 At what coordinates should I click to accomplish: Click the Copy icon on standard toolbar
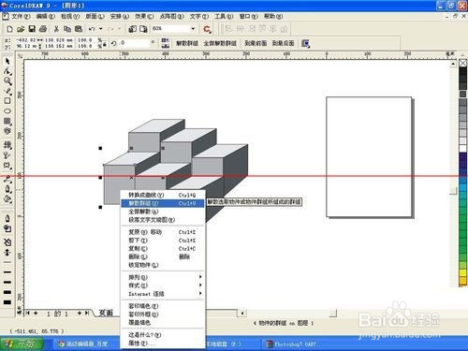pos(67,29)
